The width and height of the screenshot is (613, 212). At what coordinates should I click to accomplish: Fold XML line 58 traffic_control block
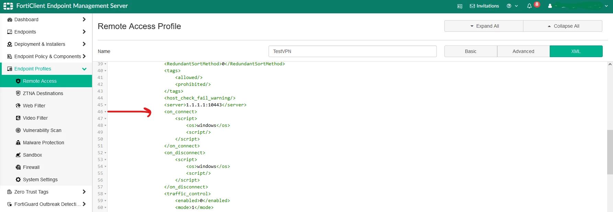pos(105,194)
